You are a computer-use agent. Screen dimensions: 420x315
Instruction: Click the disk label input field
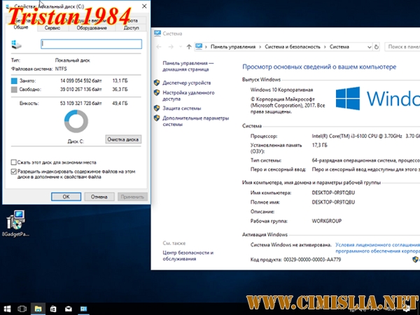(x=91, y=44)
